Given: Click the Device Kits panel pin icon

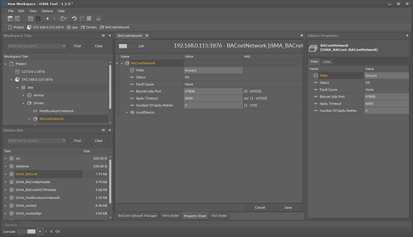Looking at the screenshot, I should pos(109,130).
